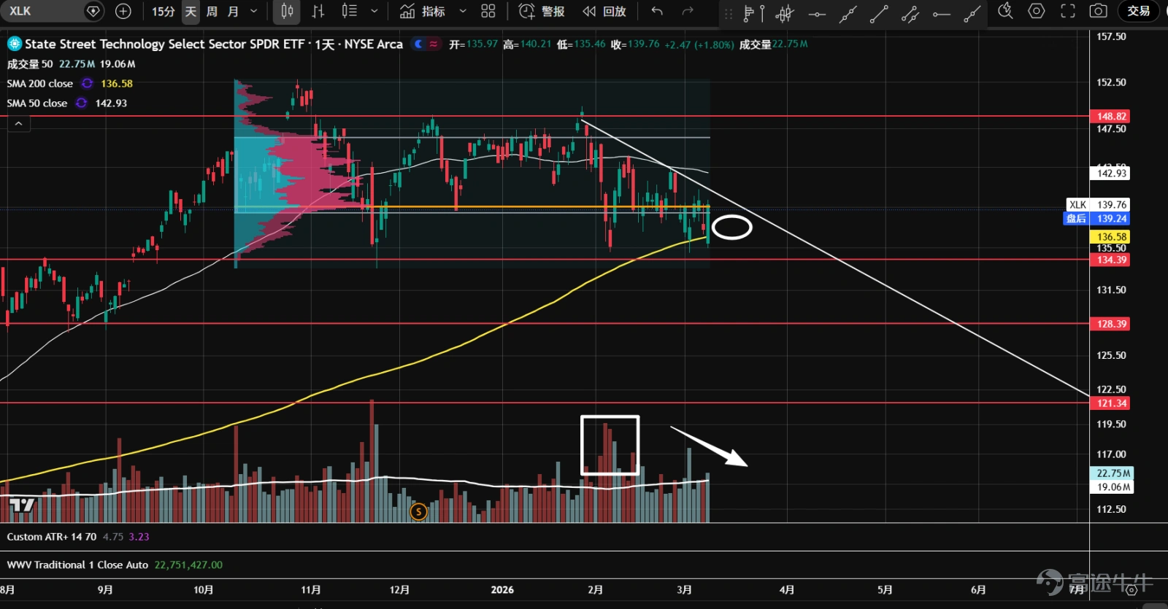Select the bar chart type

point(318,11)
